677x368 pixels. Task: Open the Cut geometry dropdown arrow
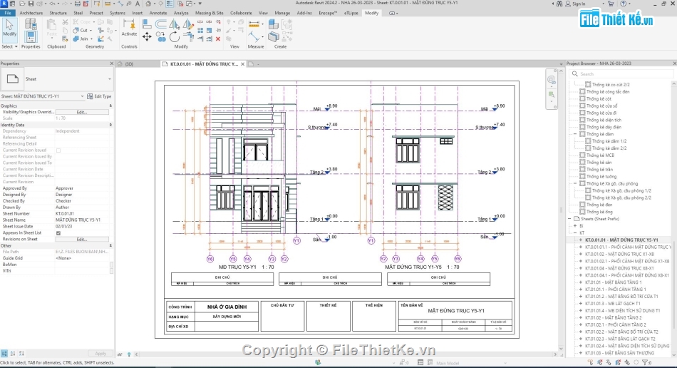click(91, 31)
